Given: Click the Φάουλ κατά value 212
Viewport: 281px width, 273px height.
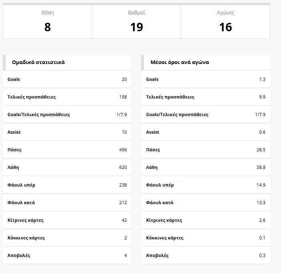Looking at the screenshot, I should [123, 203].
